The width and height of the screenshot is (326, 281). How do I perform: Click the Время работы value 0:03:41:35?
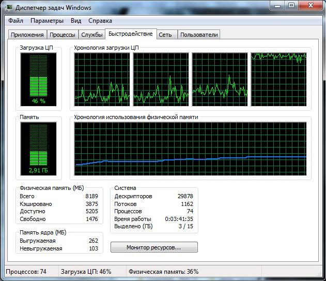click(179, 219)
